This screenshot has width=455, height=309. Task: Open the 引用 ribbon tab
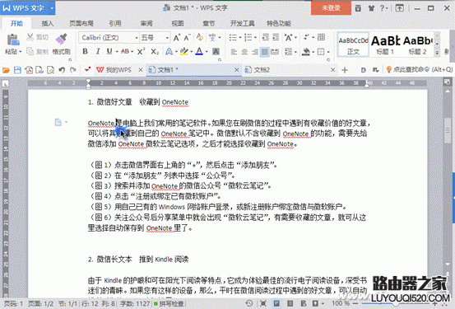pyautogui.click(x=115, y=23)
